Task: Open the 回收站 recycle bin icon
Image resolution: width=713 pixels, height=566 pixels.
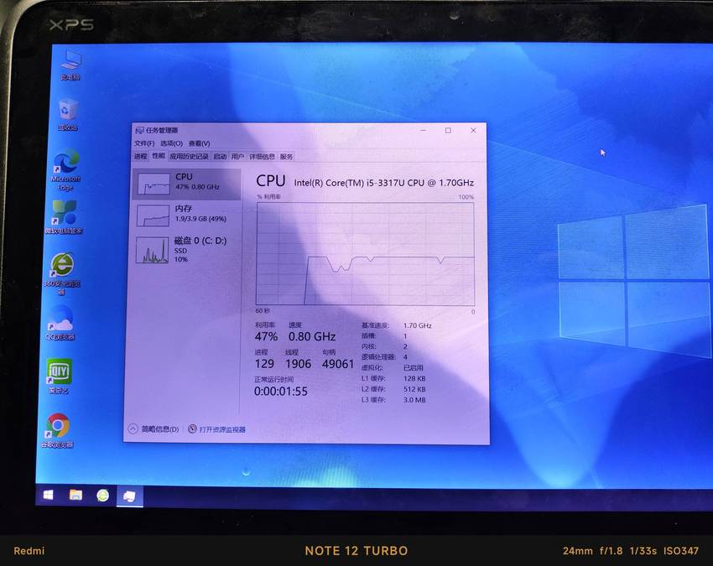Action: [x=68, y=115]
